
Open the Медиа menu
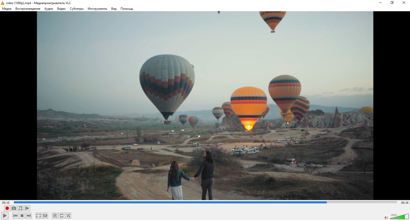click(7, 9)
